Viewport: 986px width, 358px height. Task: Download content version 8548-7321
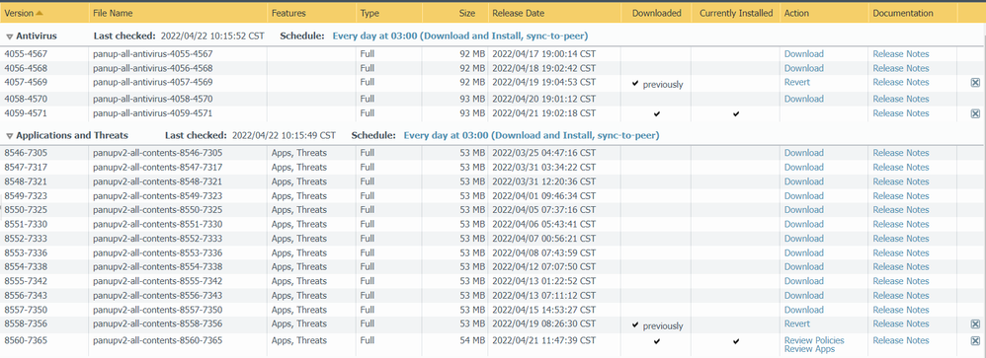click(803, 181)
